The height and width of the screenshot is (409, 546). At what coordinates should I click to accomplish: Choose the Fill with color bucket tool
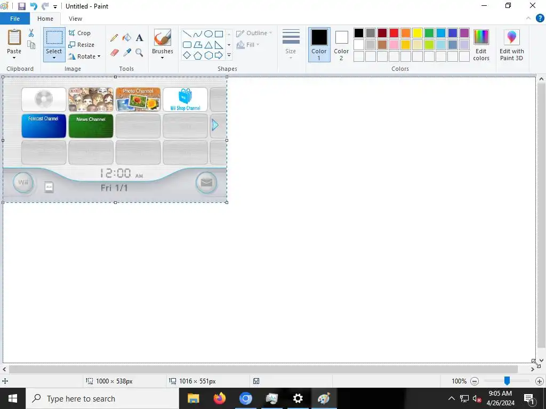coord(127,37)
